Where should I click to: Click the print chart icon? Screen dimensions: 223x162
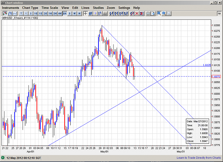pos(148,14)
